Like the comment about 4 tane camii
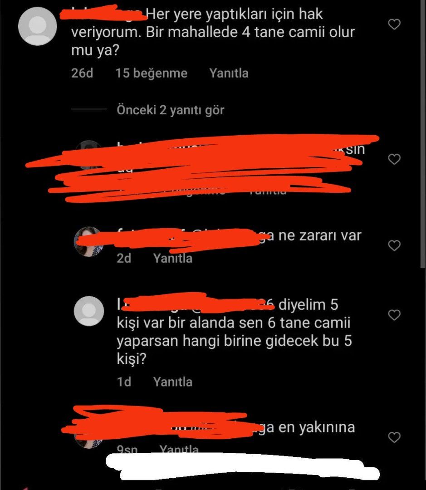The width and height of the screenshot is (426, 490). pyautogui.click(x=394, y=24)
